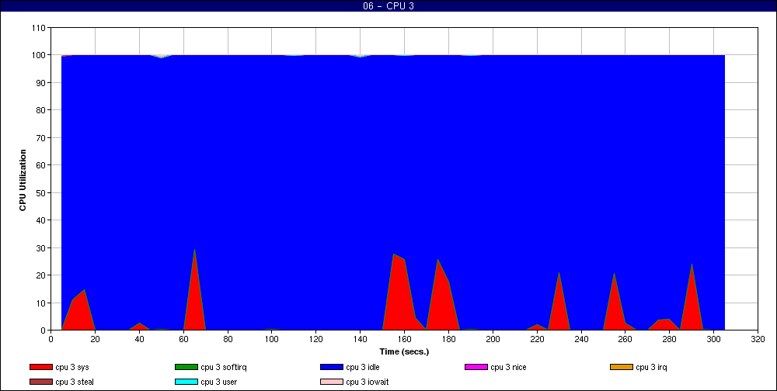Image resolution: width=777 pixels, height=391 pixels.
Task: Click the x-axis tick label 240
Action: (580, 340)
